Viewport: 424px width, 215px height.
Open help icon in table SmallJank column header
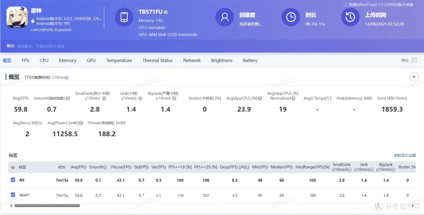tap(349, 170)
